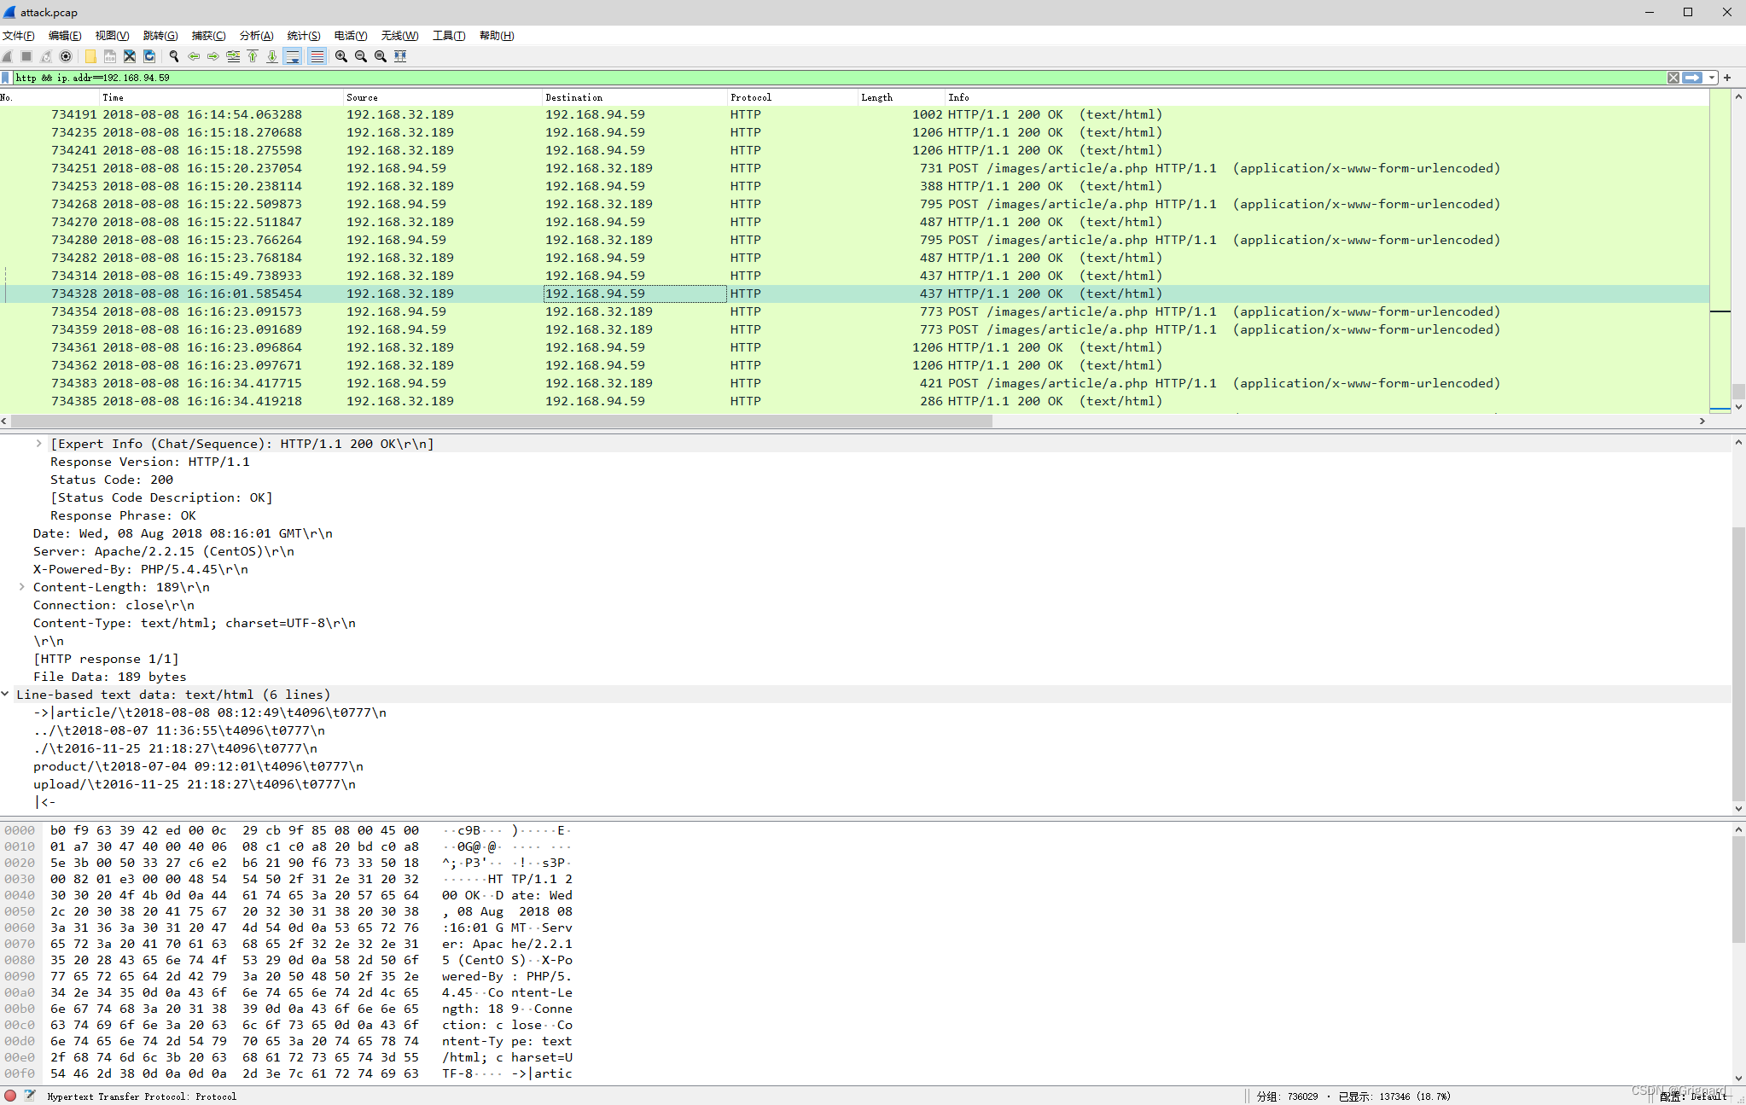Open a capture file folder icon
Screen dimensions: 1746x1105
90,56
